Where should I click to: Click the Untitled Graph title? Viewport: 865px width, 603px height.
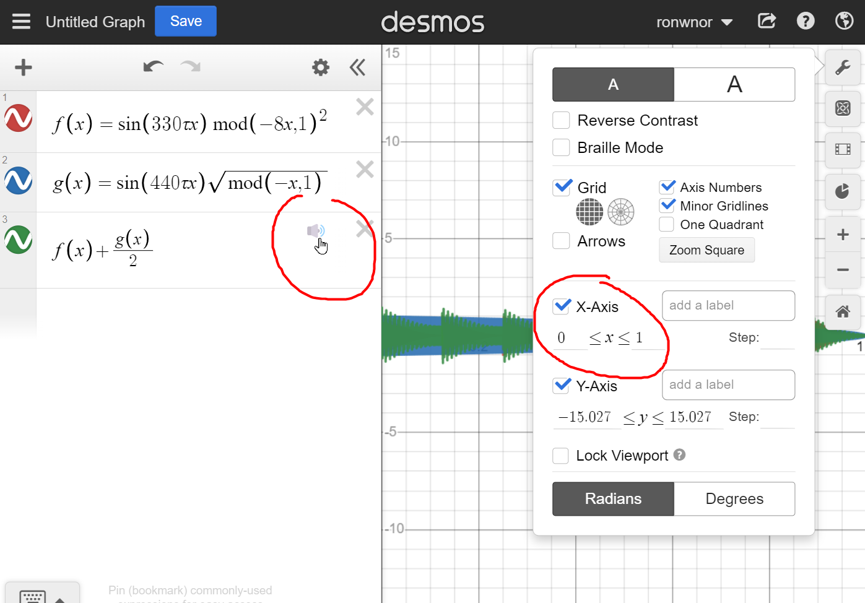pos(95,22)
